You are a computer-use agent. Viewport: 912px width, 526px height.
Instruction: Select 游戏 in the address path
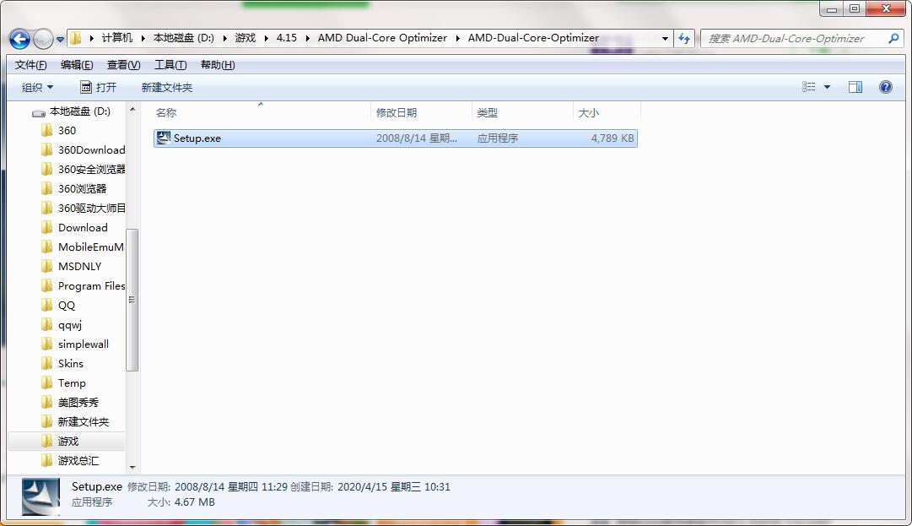pos(245,38)
